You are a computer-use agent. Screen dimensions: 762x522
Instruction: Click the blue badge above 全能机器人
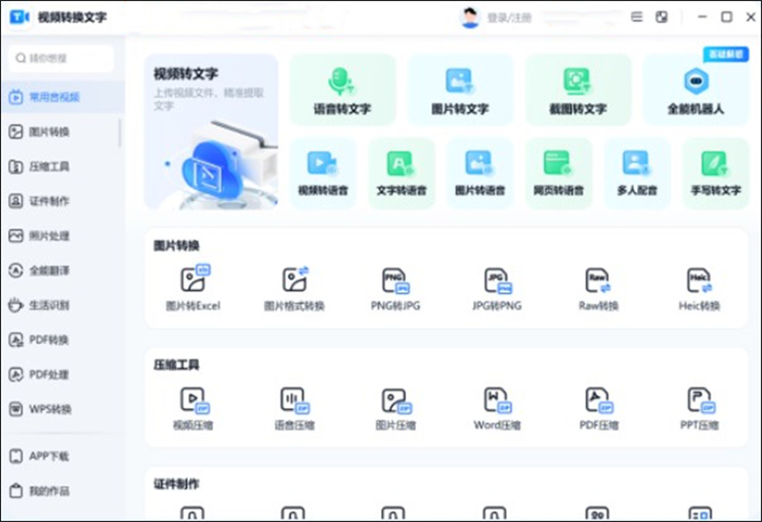coord(726,54)
